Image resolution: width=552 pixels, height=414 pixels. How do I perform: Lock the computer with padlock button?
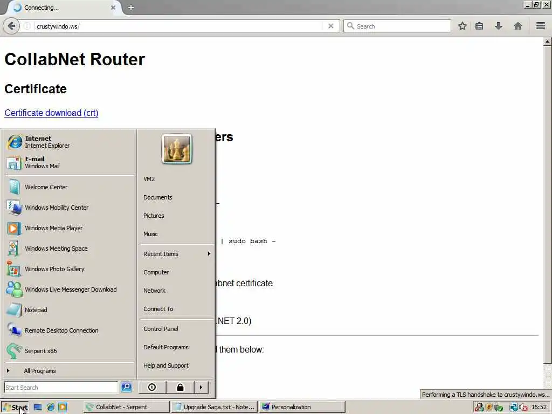pos(180,387)
